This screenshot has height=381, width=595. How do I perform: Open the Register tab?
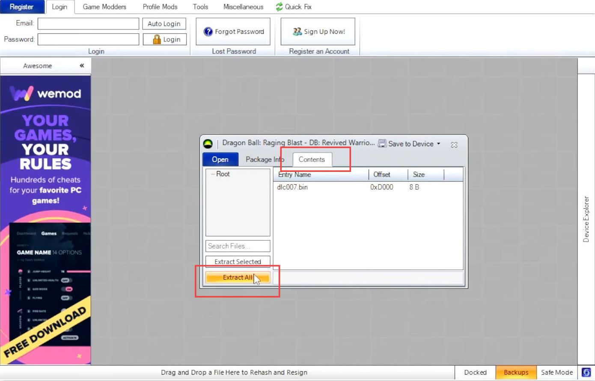point(22,7)
